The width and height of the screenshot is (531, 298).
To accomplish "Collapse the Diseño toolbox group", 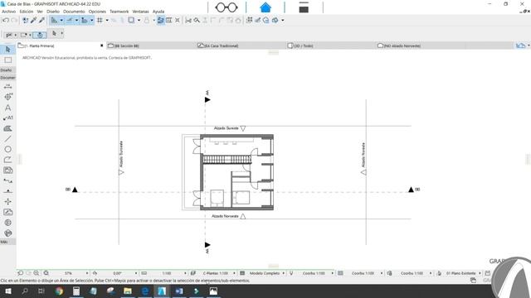I will (7, 70).
